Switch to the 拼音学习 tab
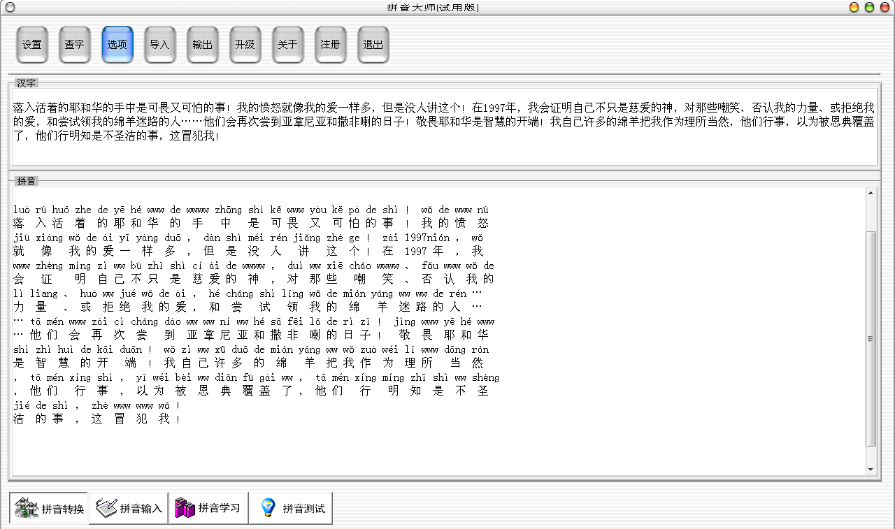Viewport: 895px width, 529px height. (208, 508)
